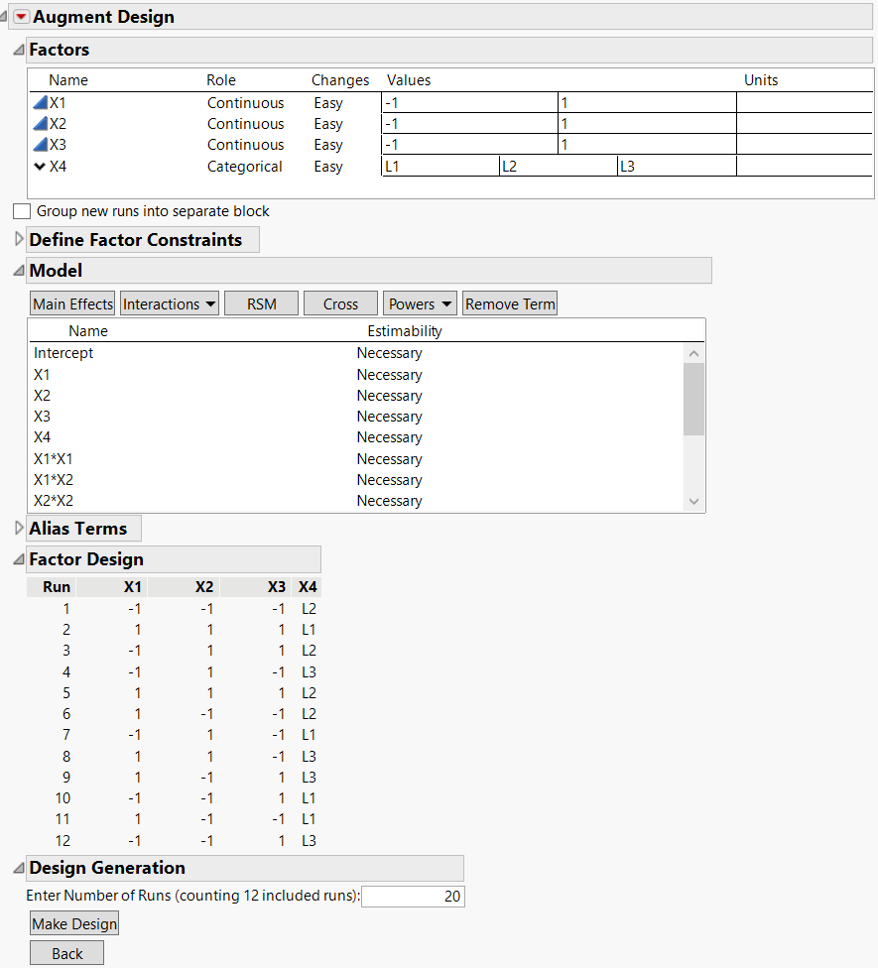Click the Categorical role of X4
This screenshot has width=878, height=968.
click(244, 166)
